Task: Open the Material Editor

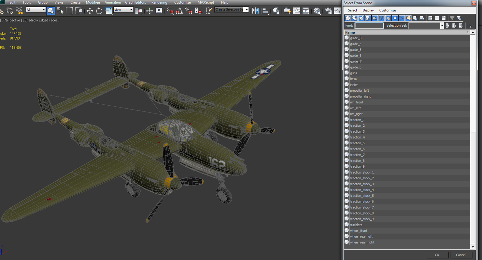Action: [317, 11]
